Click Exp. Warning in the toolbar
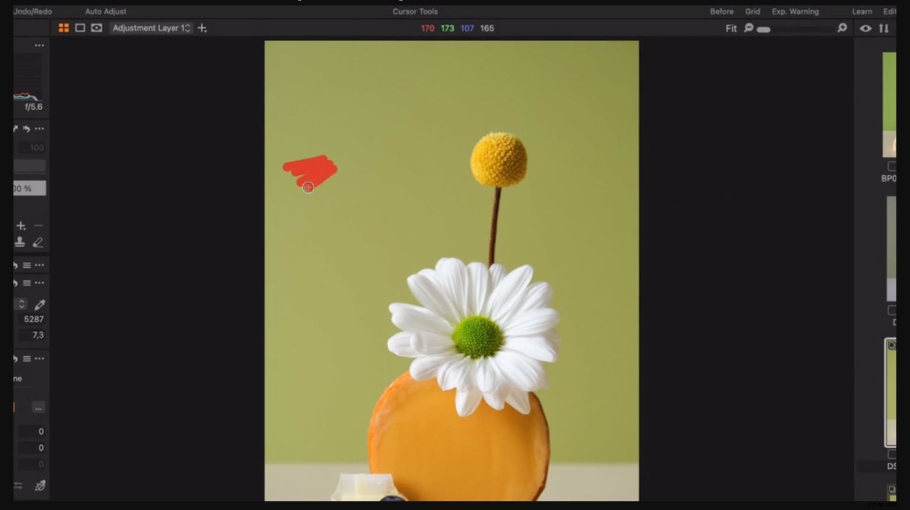This screenshot has width=910, height=510. click(x=795, y=12)
